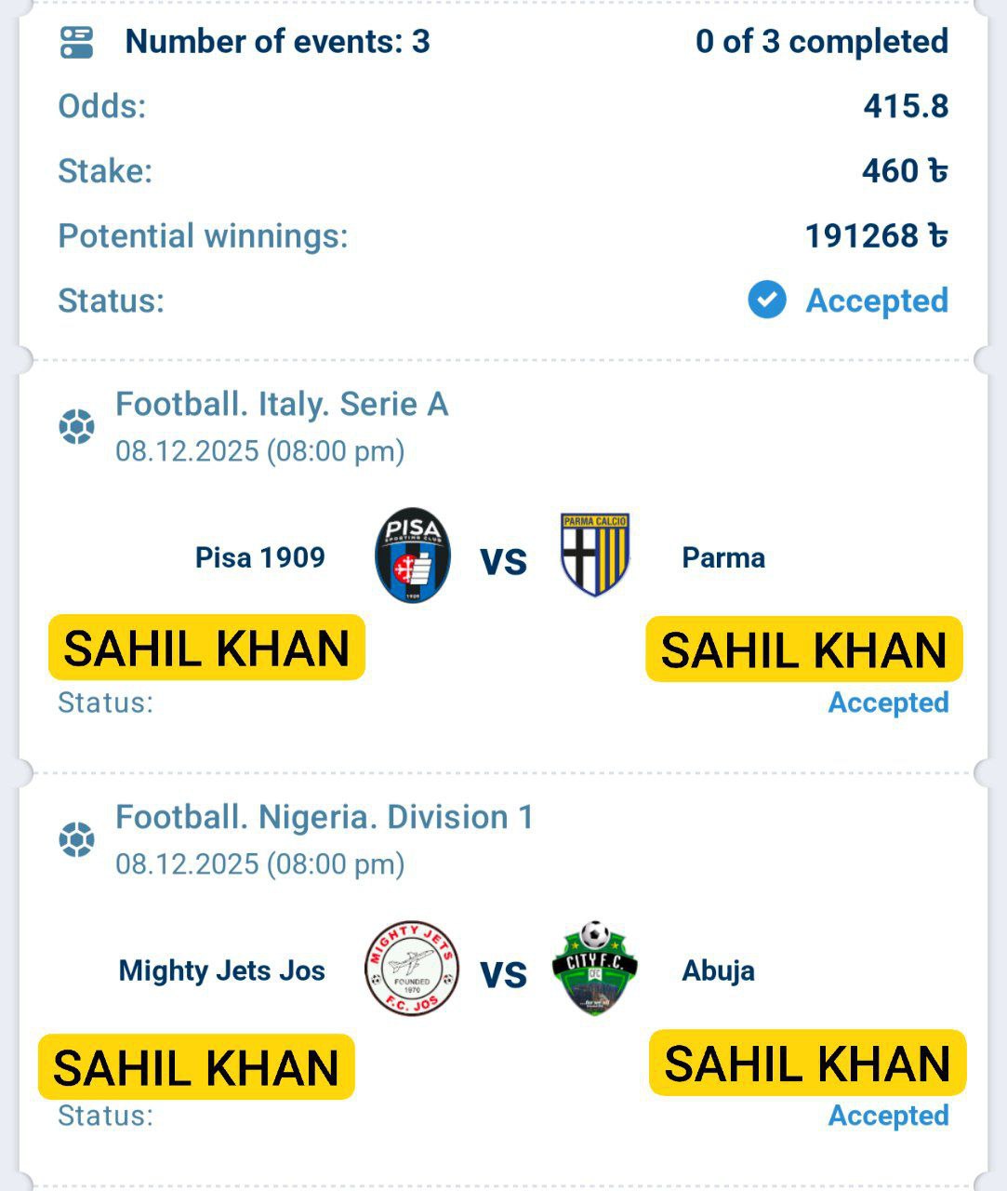Select the Football. Italy. Serie A heading
Screen dimensions: 1007x1191
(x=282, y=405)
